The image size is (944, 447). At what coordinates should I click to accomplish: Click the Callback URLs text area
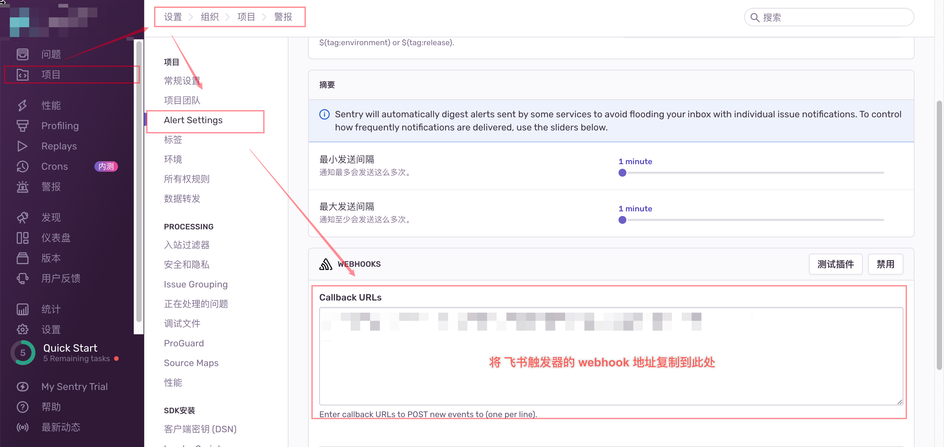(611, 356)
